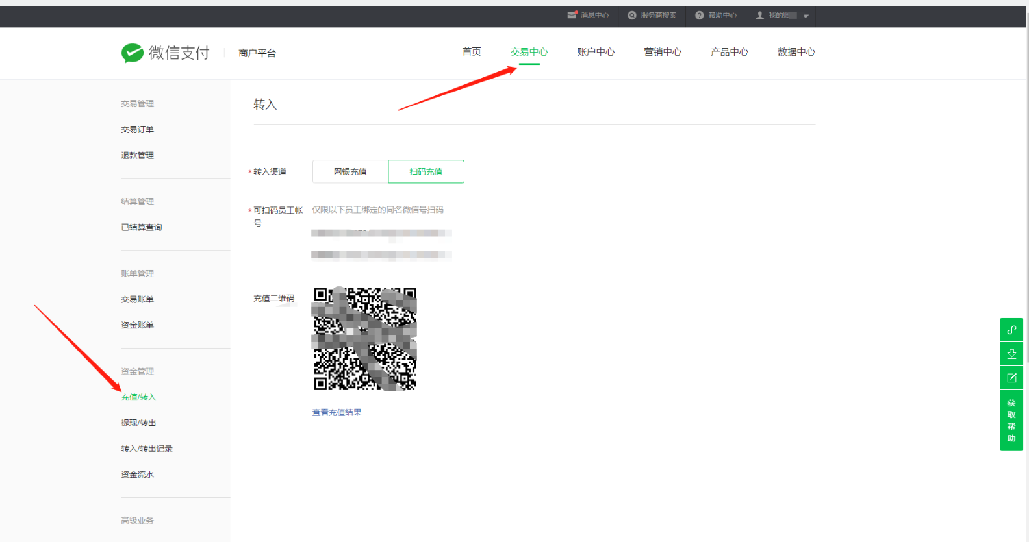Screen dimensions: 1029x542
Task: Open the message center envelope icon
Action: 572,15
